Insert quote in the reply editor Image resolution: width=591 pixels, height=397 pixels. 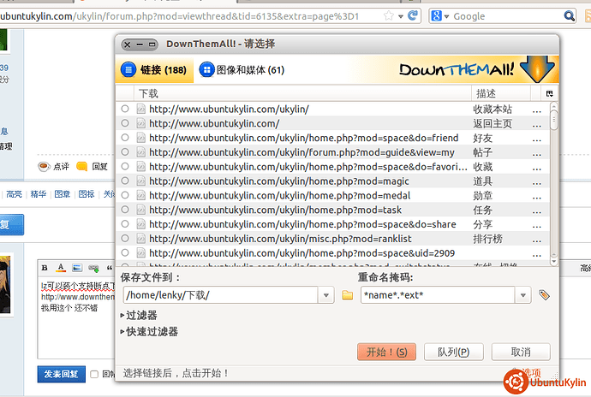tap(110, 268)
